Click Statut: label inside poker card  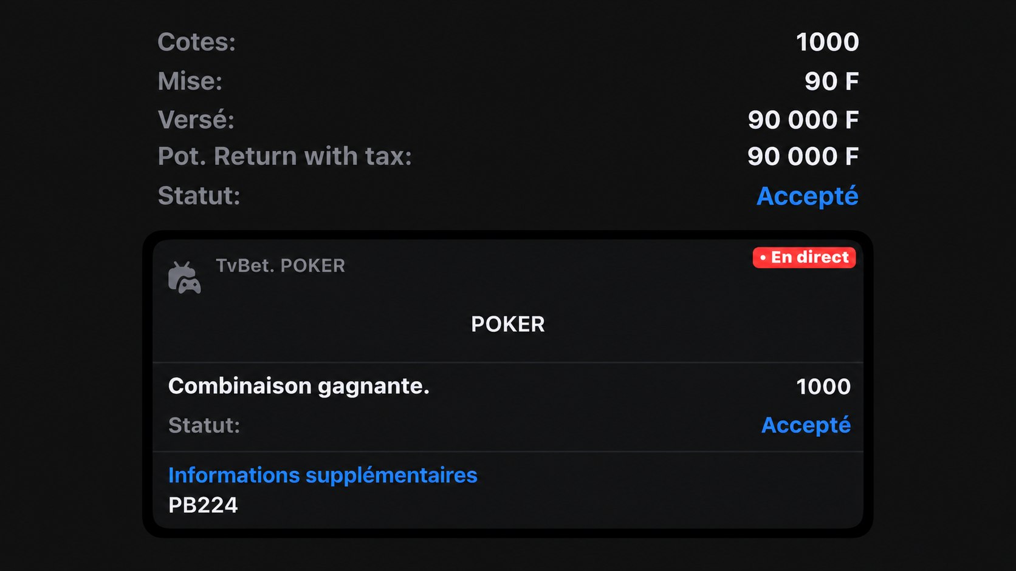[x=204, y=425]
